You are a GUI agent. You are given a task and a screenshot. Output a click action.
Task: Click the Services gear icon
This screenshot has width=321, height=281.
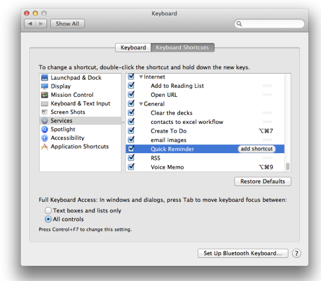(x=44, y=121)
